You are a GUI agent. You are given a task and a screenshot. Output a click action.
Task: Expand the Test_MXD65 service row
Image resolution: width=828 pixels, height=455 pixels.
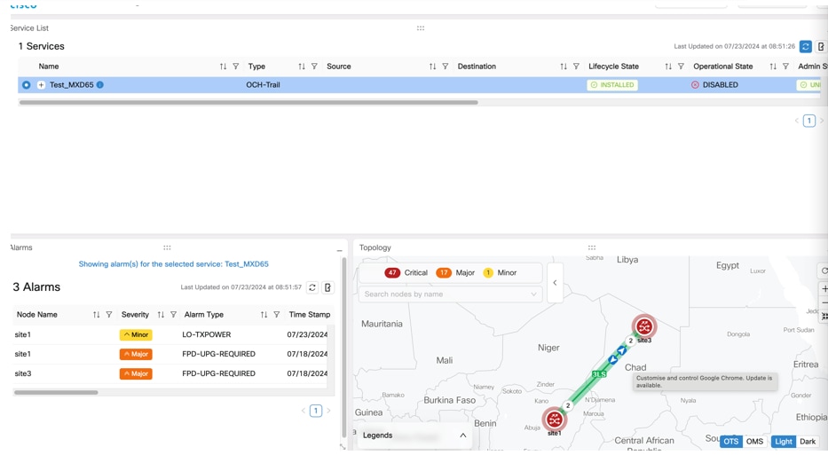(41, 84)
